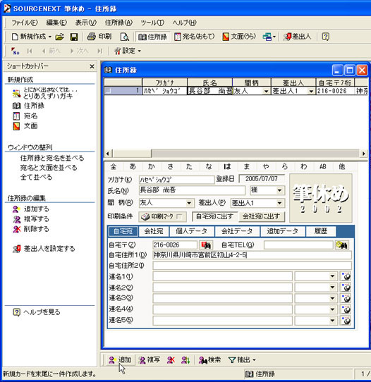Image resolution: width=371 pixels, height=382 pixels.
Task: Click the delete person icon in bottom toolbar
Action: [x=171, y=360]
